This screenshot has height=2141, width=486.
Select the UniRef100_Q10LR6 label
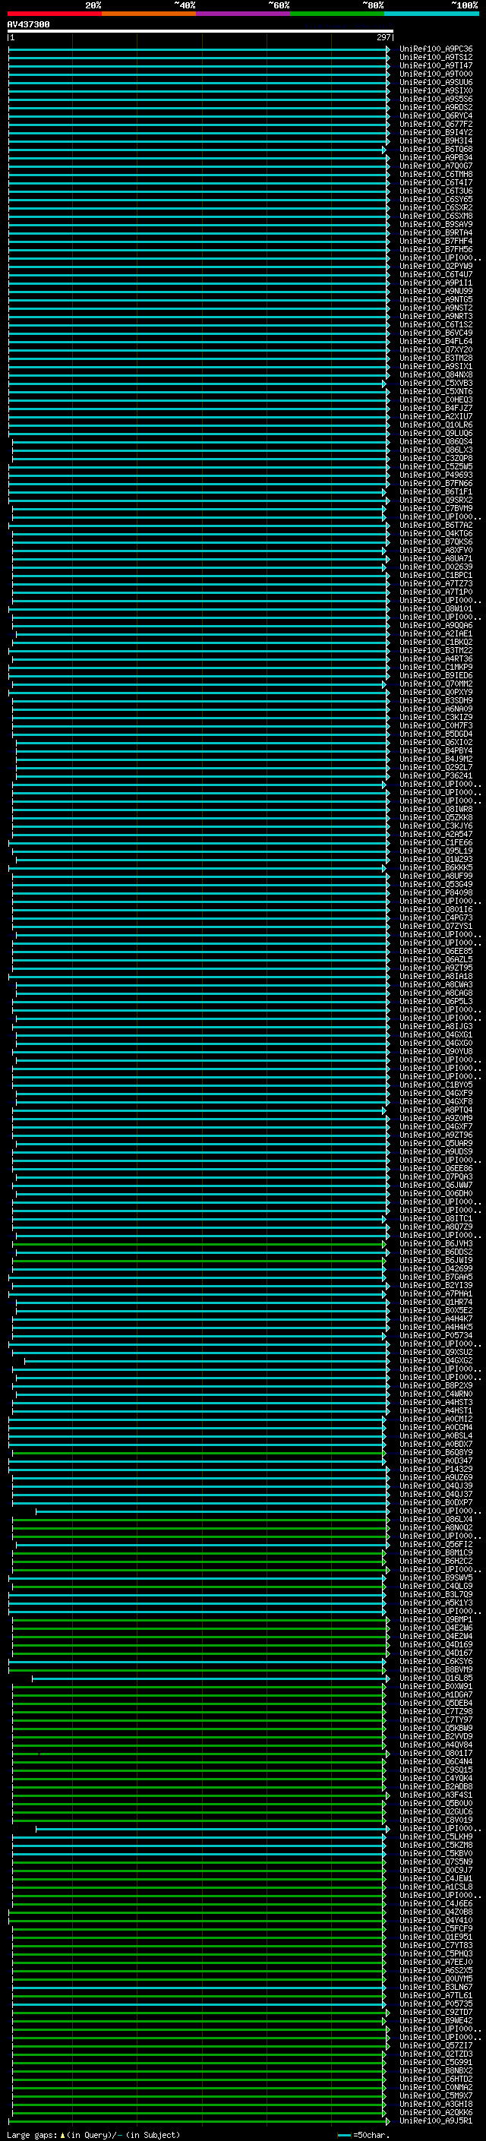click(436, 425)
